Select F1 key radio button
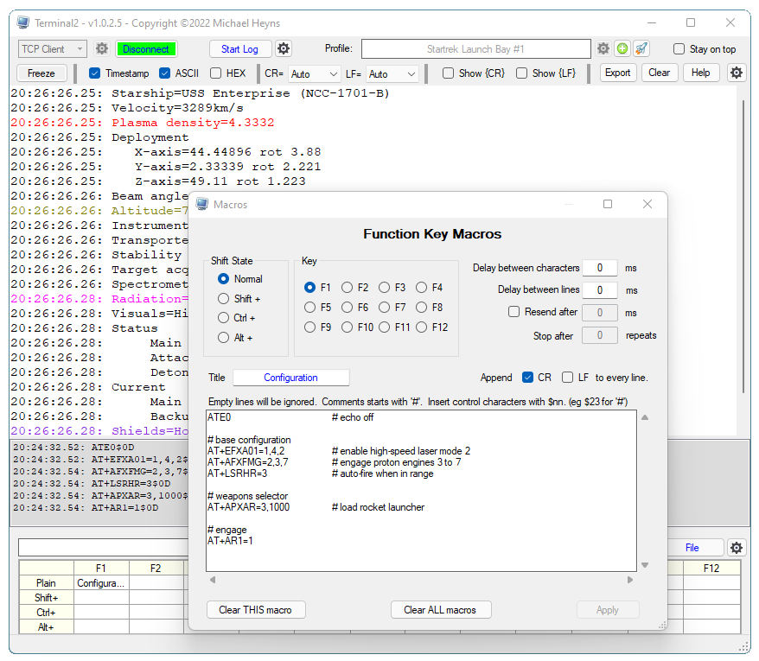This screenshot has height=661, width=759. tap(309, 288)
